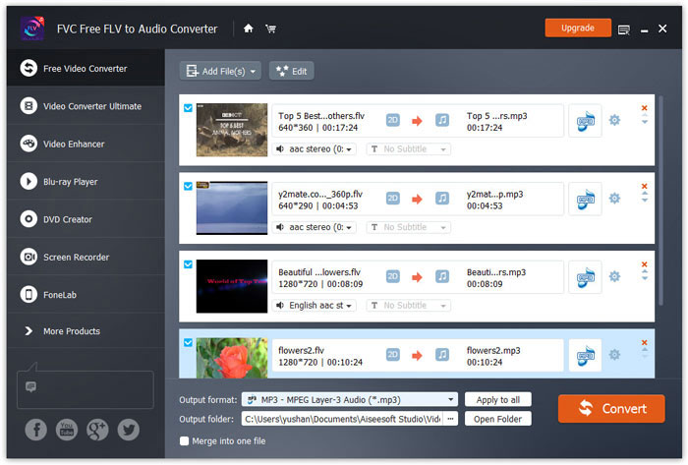Image resolution: width=688 pixels, height=465 pixels.
Task: Uncheck the flowers2.flv checkbox
Action: 188,343
